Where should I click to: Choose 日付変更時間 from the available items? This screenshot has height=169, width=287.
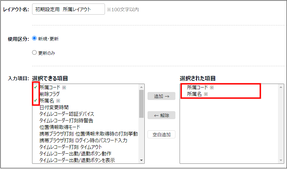click(54, 107)
